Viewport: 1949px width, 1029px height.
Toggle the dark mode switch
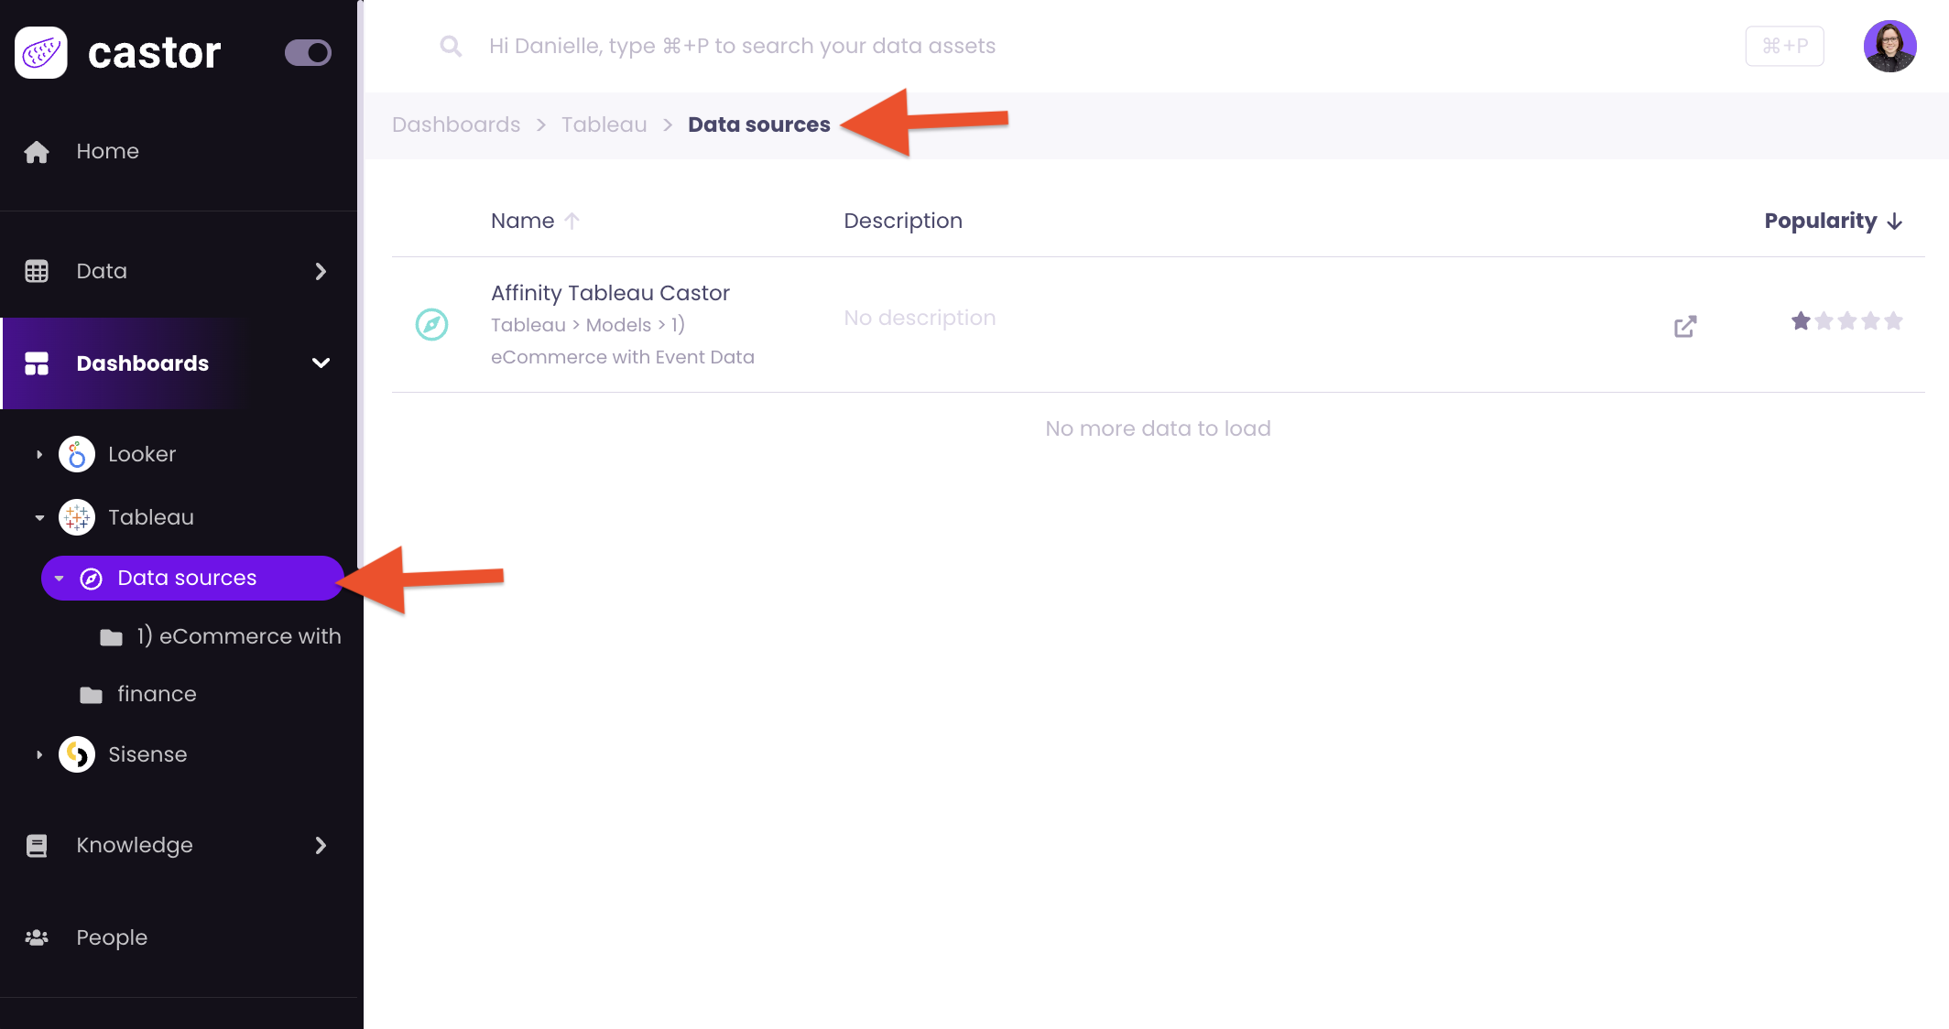(308, 53)
